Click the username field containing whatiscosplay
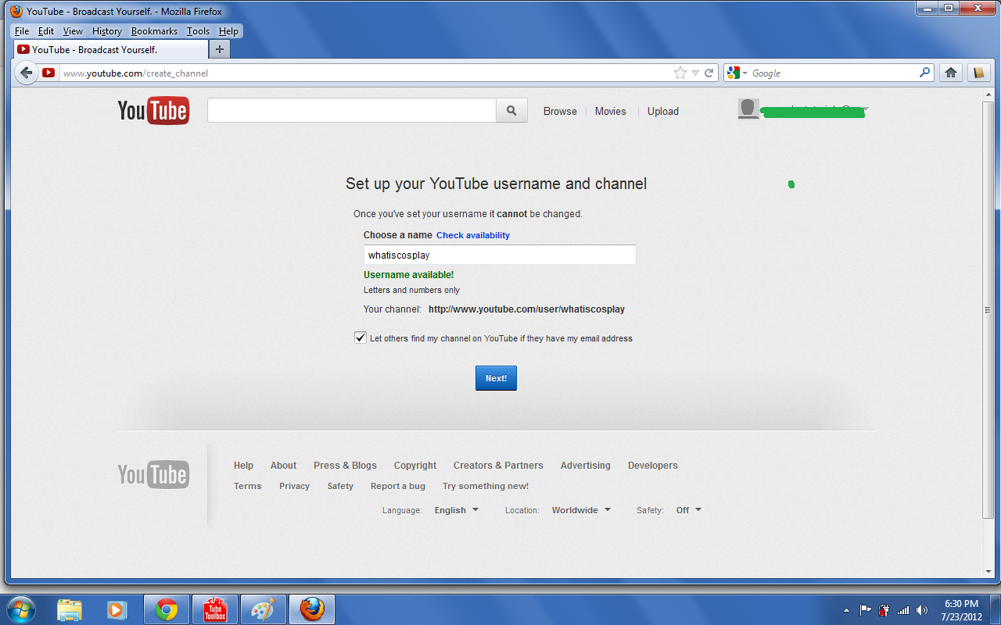This screenshot has height=625, width=1001. pos(500,255)
